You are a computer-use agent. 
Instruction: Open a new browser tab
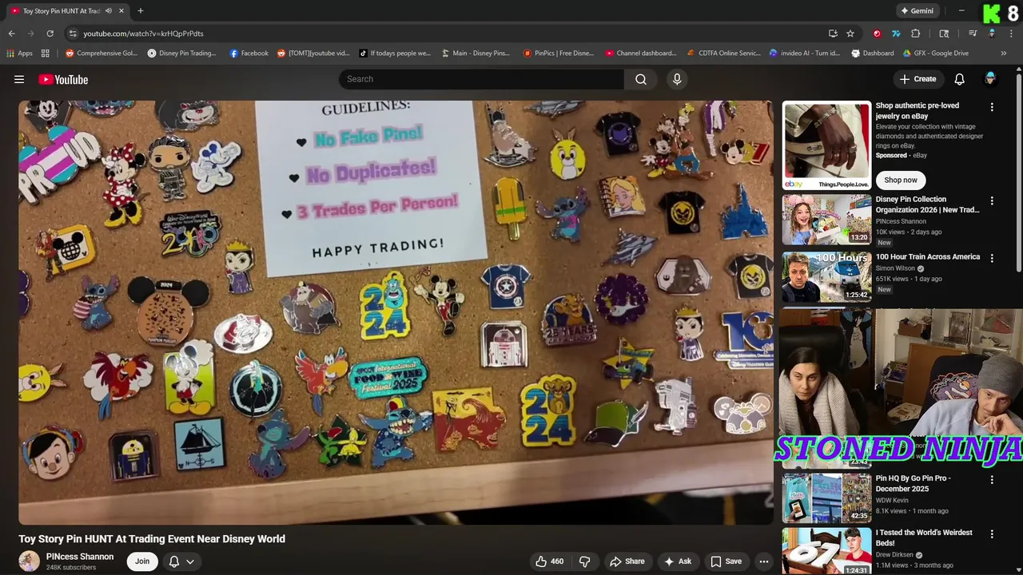click(141, 11)
